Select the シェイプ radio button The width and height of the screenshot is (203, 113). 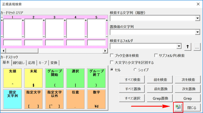pyautogui.click(x=135, y=70)
